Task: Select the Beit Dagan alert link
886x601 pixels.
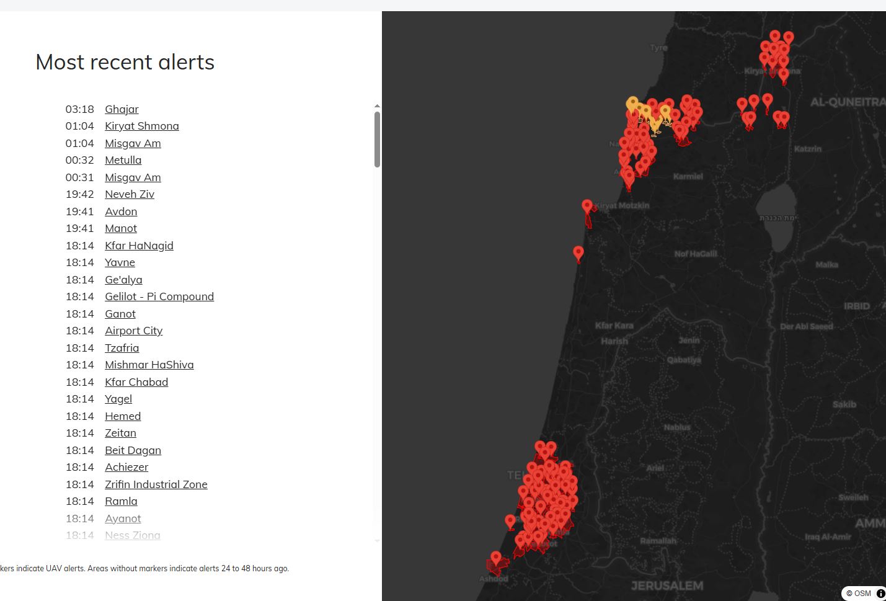Action: tap(133, 450)
